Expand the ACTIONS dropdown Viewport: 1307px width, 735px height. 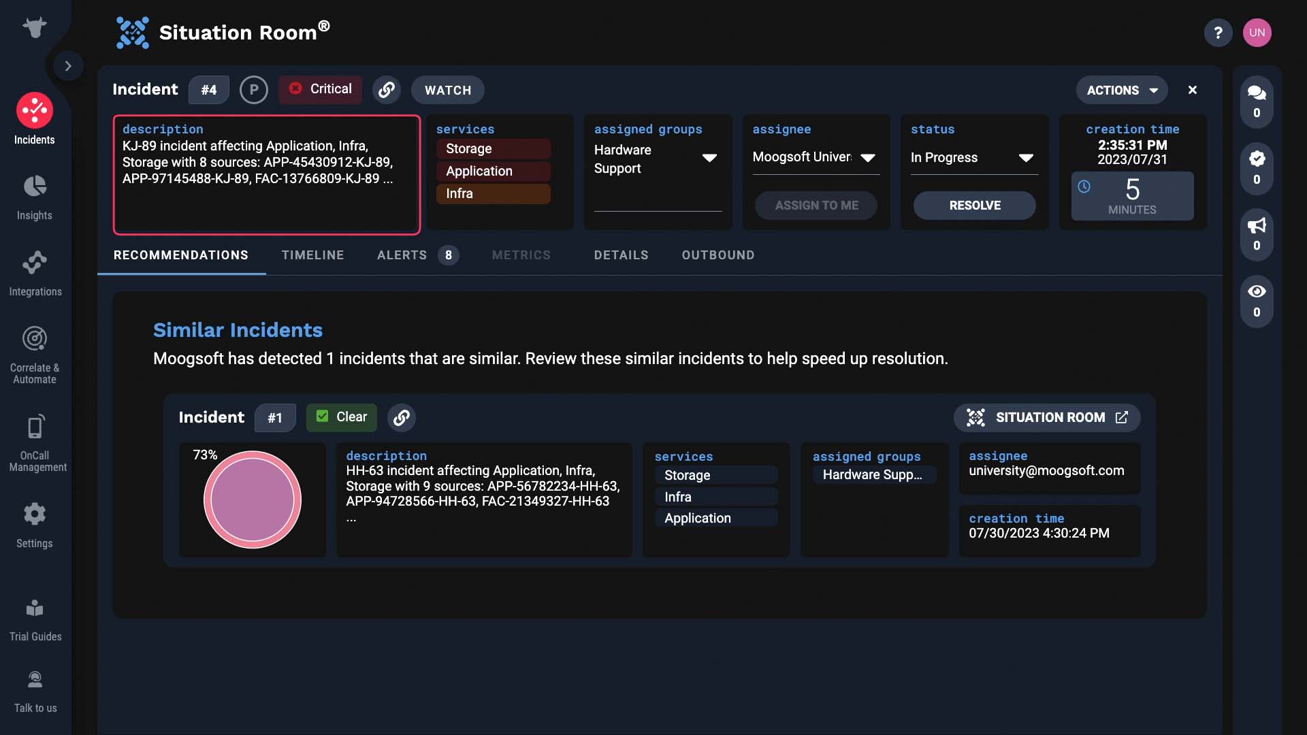pos(1122,90)
